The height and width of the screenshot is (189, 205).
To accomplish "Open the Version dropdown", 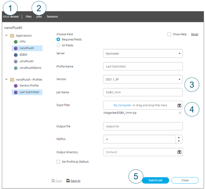I will click(179, 79).
